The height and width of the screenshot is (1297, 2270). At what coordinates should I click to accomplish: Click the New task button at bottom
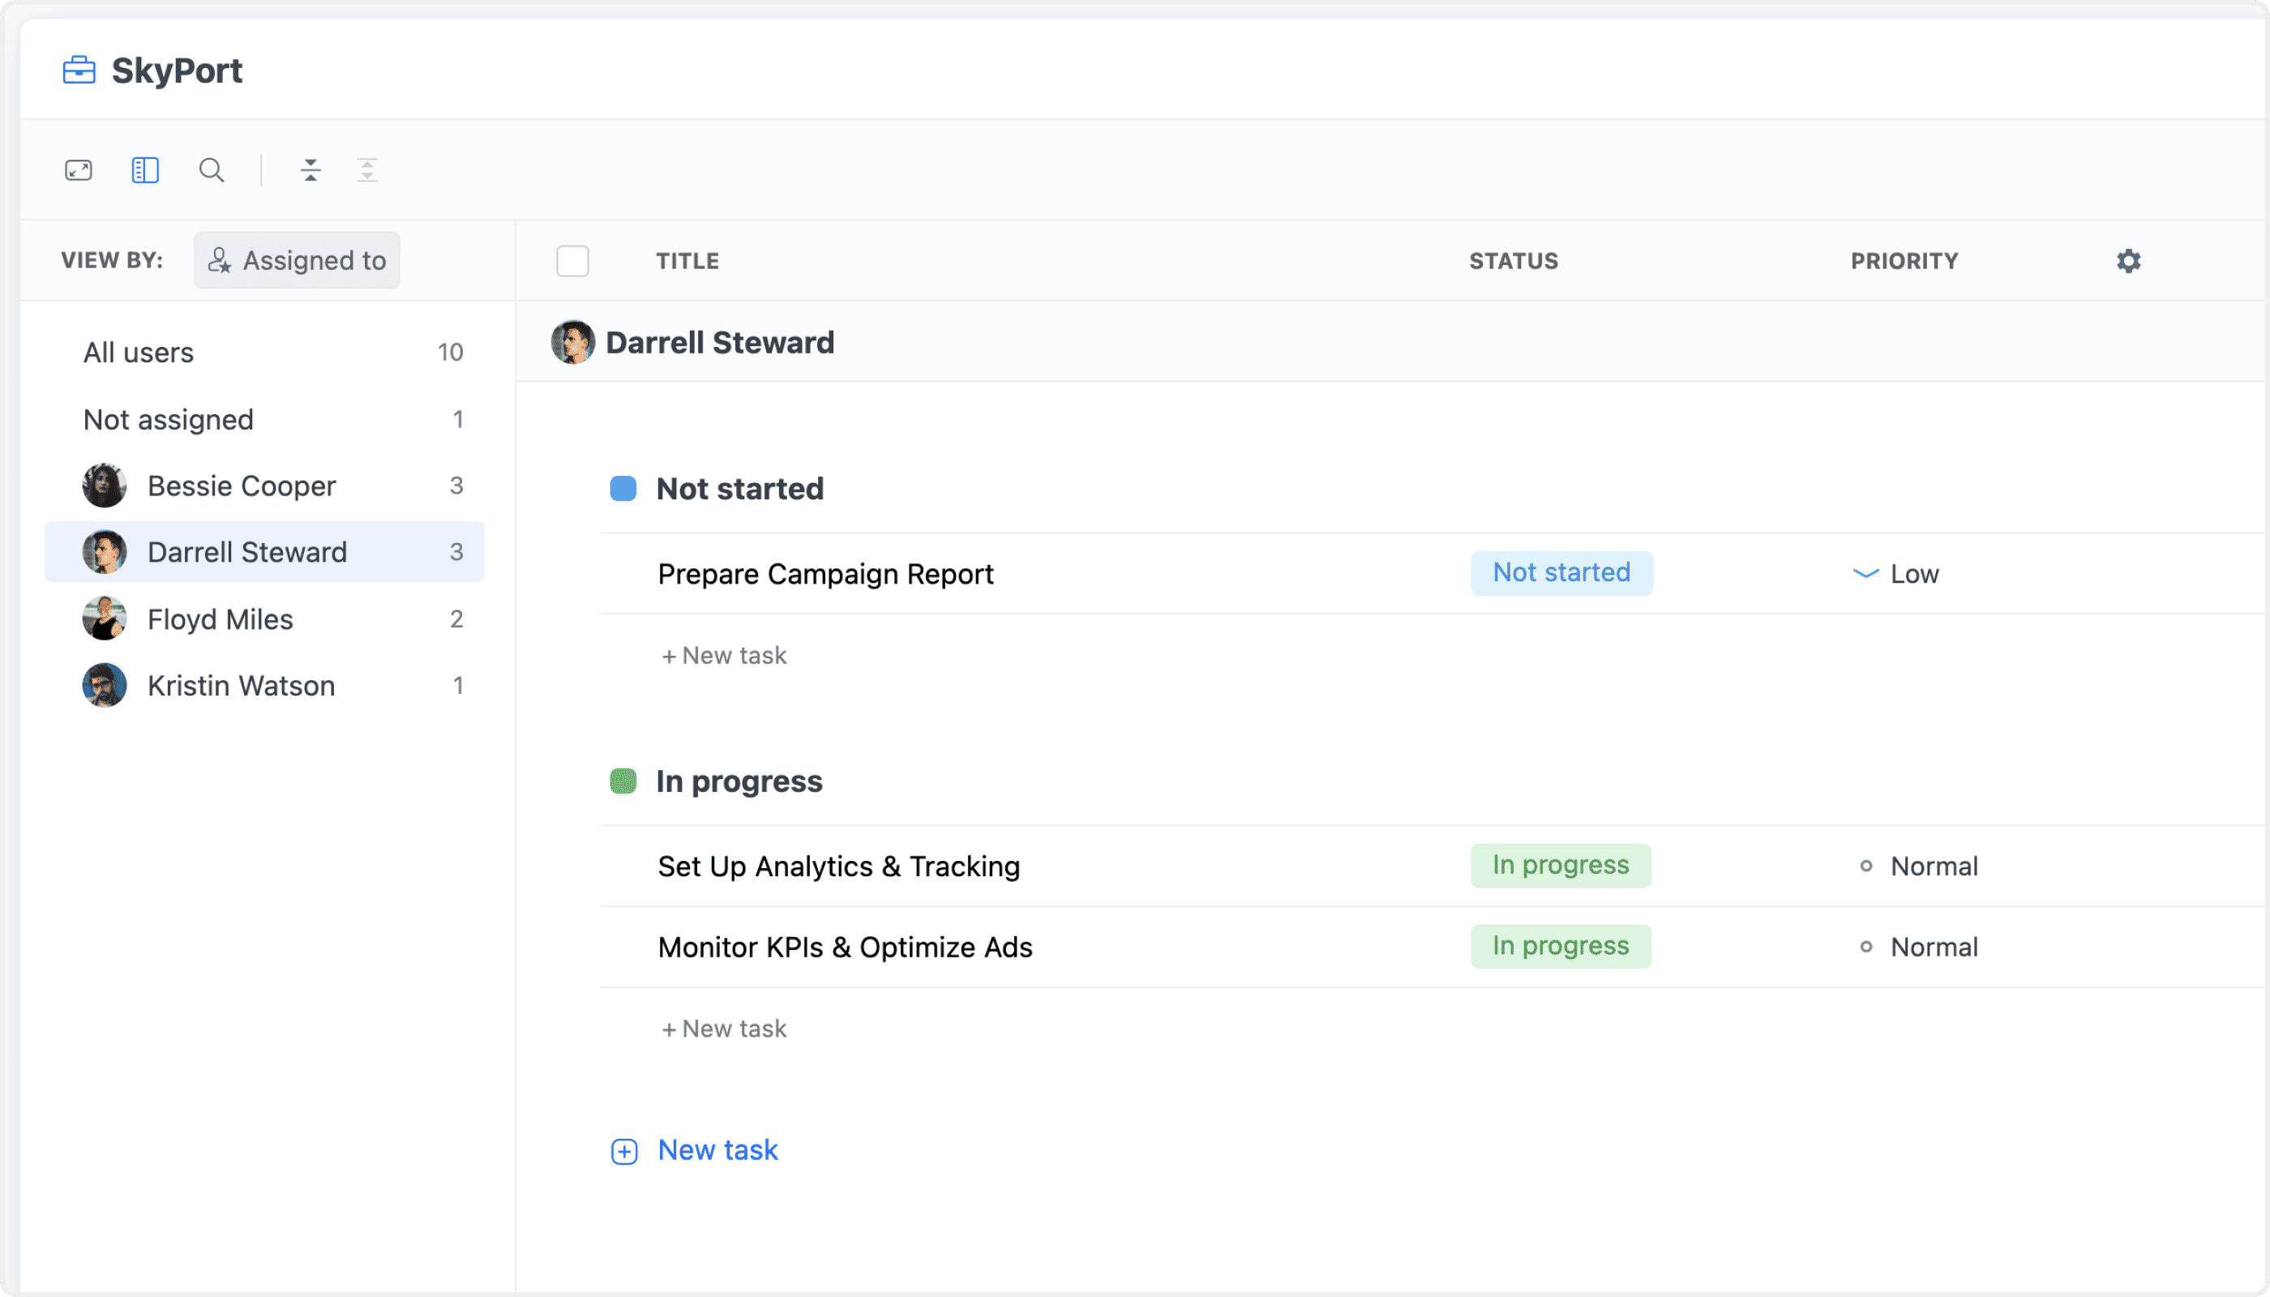(x=694, y=1149)
